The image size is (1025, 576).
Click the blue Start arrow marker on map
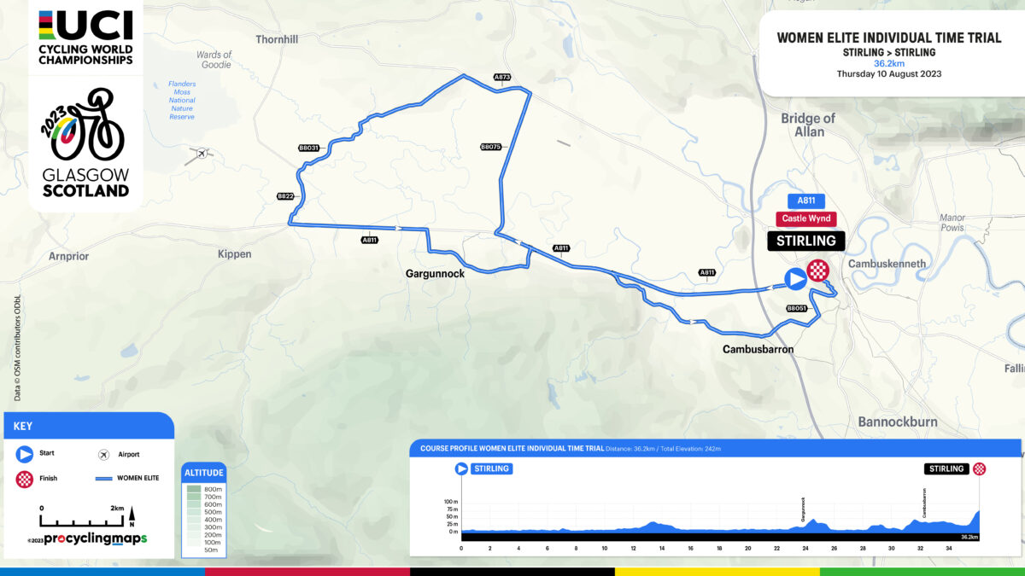pyautogui.click(x=795, y=277)
